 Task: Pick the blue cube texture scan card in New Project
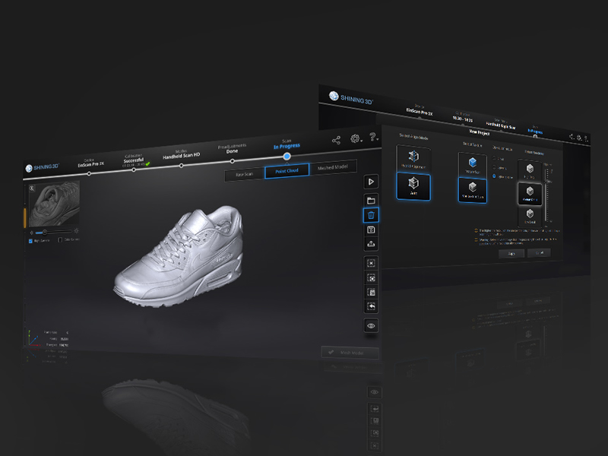pos(472,165)
